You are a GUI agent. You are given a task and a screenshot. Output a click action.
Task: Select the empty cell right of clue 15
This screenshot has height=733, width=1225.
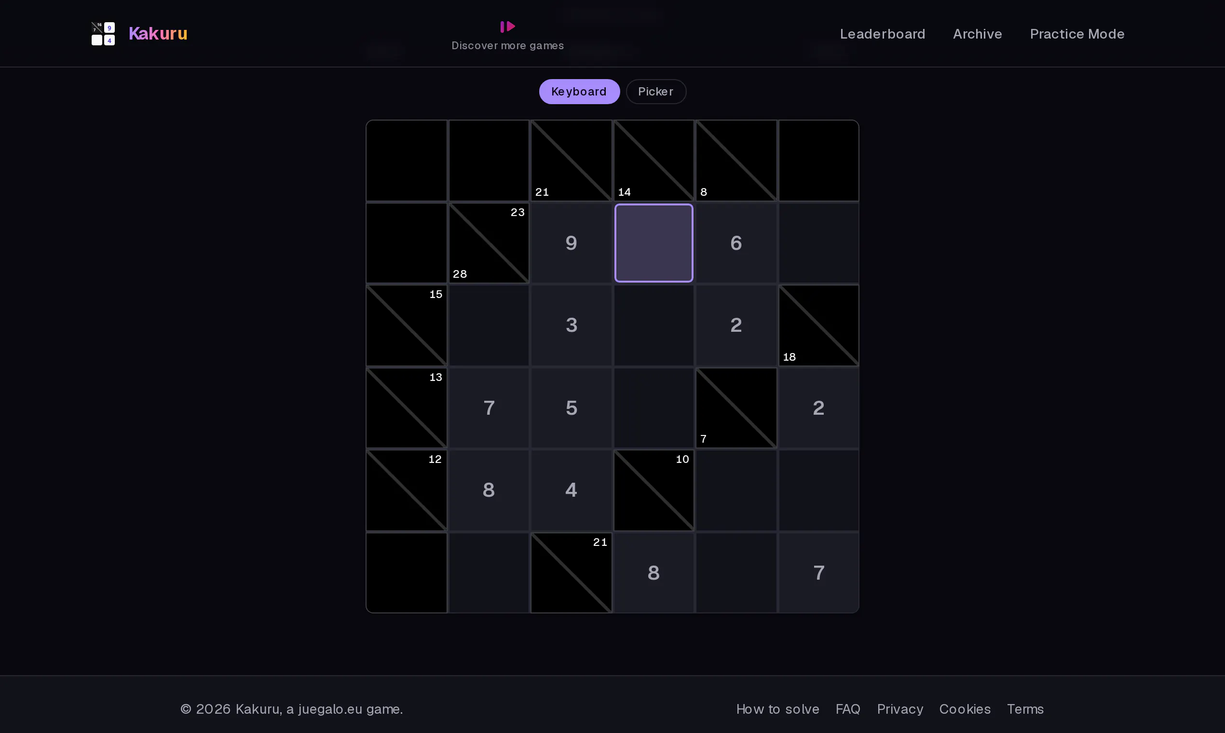coord(489,326)
